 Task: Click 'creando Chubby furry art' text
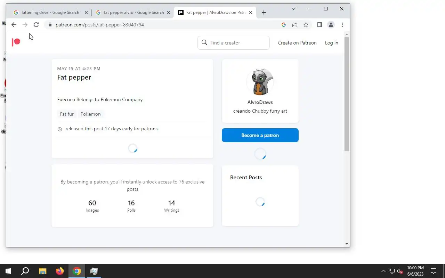pyautogui.click(x=260, y=111)
